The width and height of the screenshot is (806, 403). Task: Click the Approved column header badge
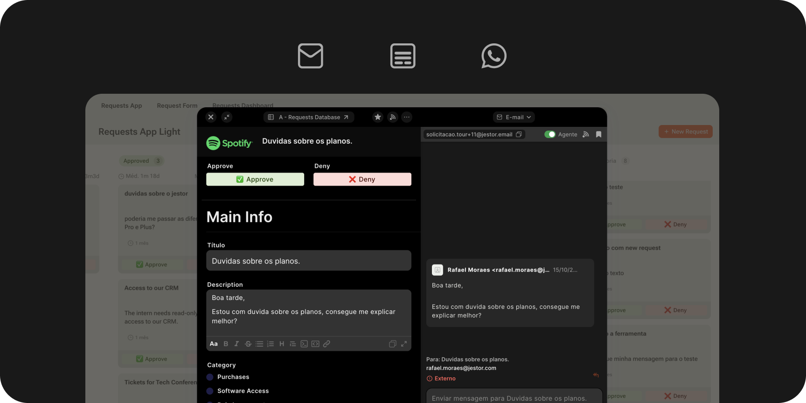[x=142, y=161]
